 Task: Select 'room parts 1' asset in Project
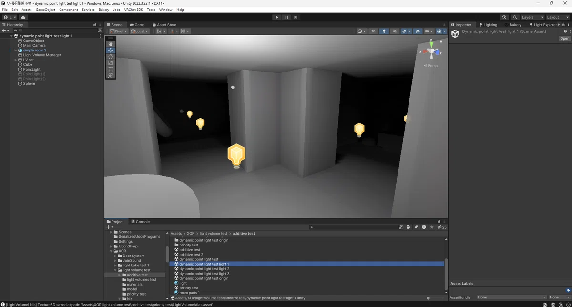click(x=189, y=293)
